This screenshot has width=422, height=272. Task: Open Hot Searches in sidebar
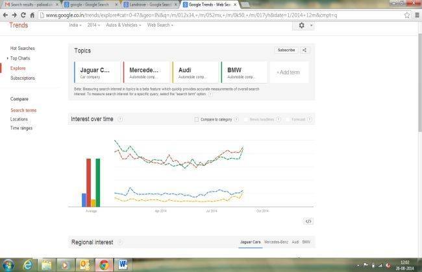23,49
